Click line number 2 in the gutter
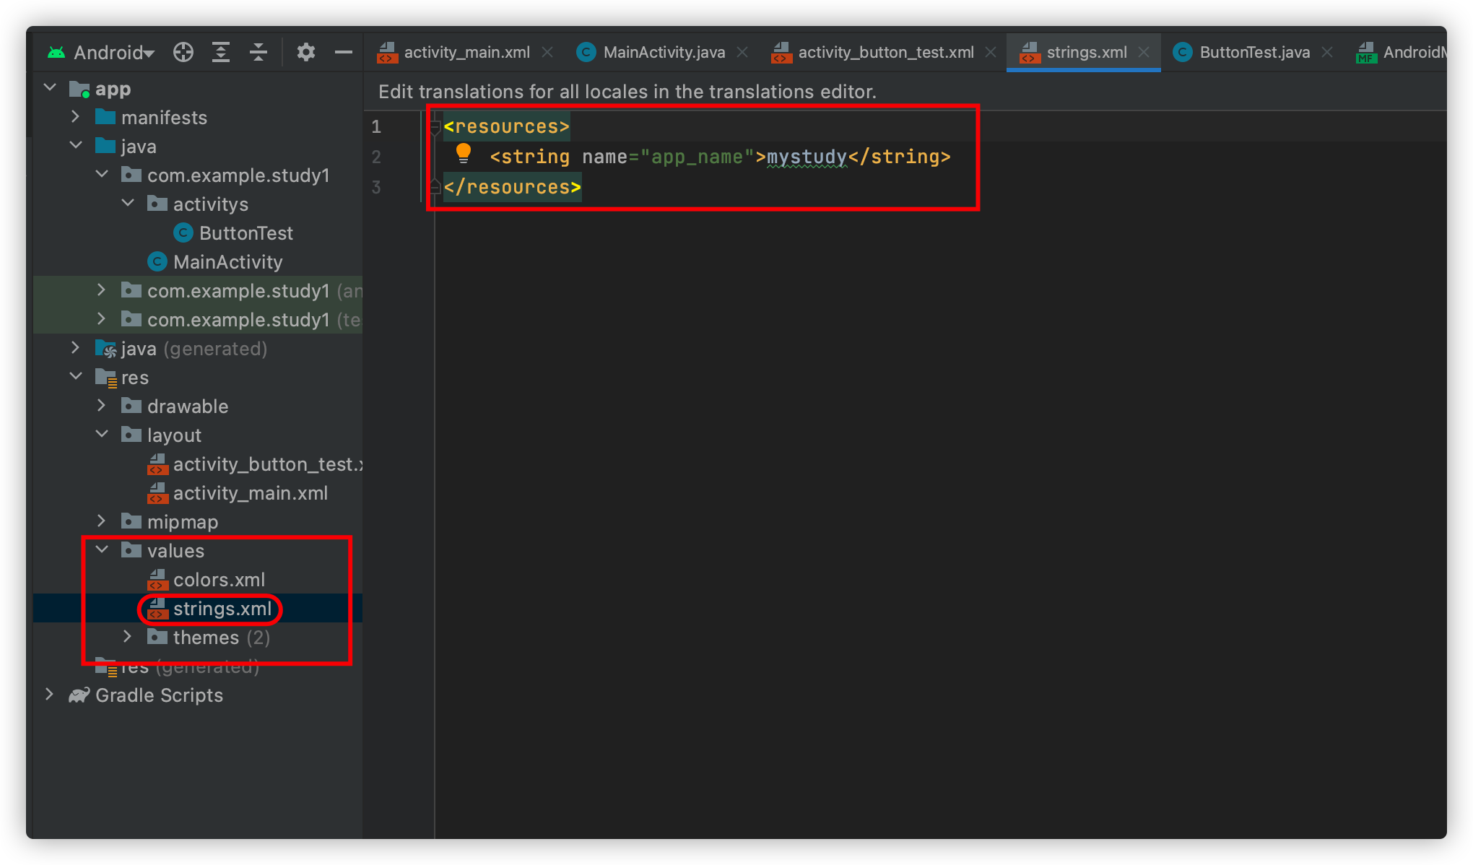Viewport: 1473px width, 865px height. tap(376, 157)
